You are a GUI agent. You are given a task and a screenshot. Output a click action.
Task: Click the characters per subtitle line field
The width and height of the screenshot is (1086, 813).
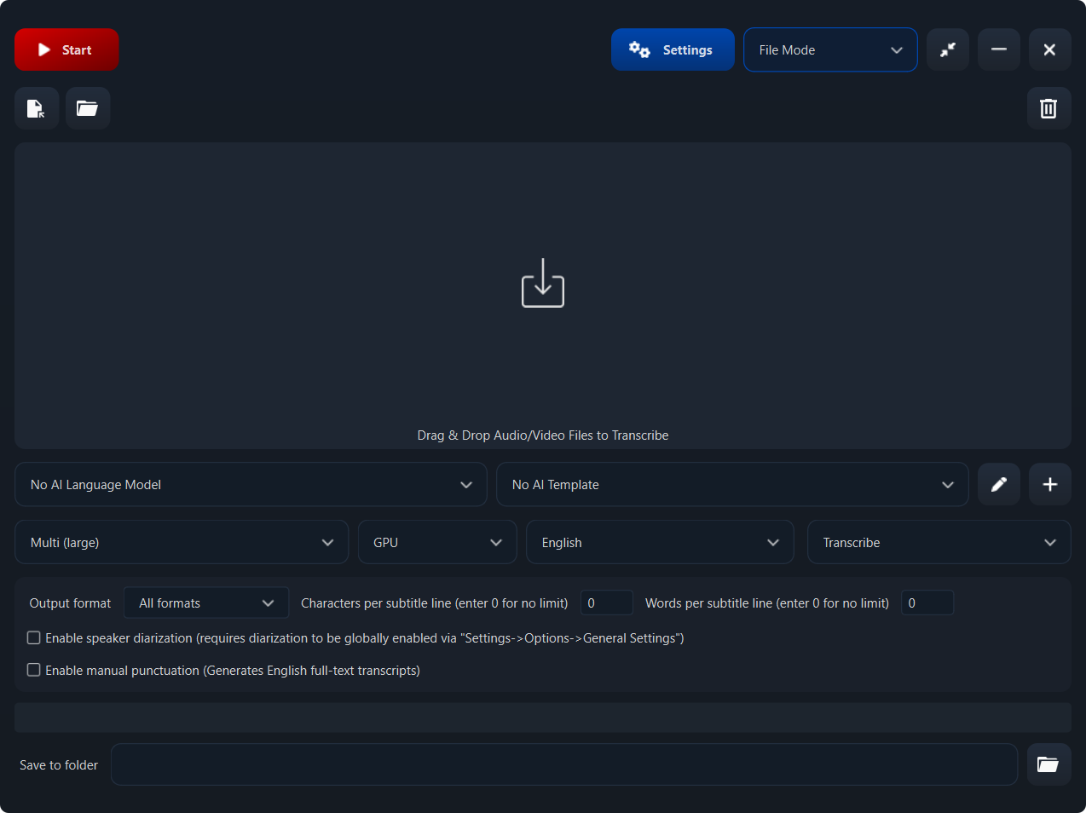pyautogui.click(x=606, y=603)
